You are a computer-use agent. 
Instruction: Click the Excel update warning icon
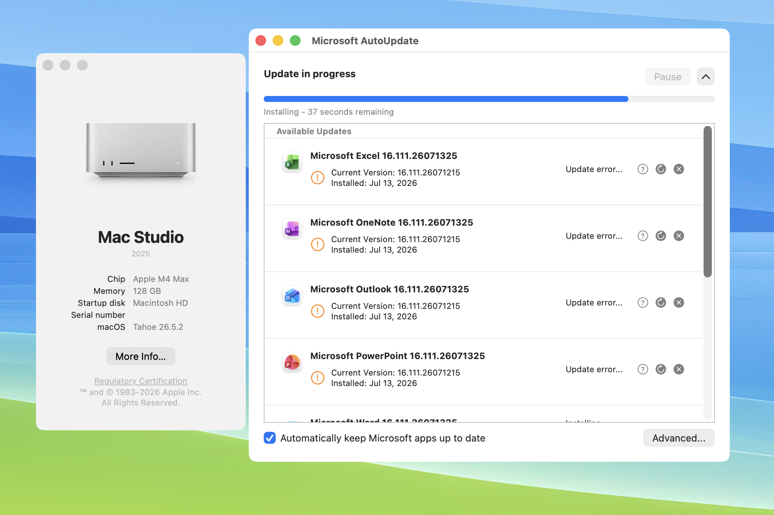318,178
